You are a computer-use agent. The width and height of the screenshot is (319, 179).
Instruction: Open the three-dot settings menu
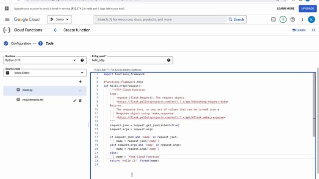tap(302, 19)
